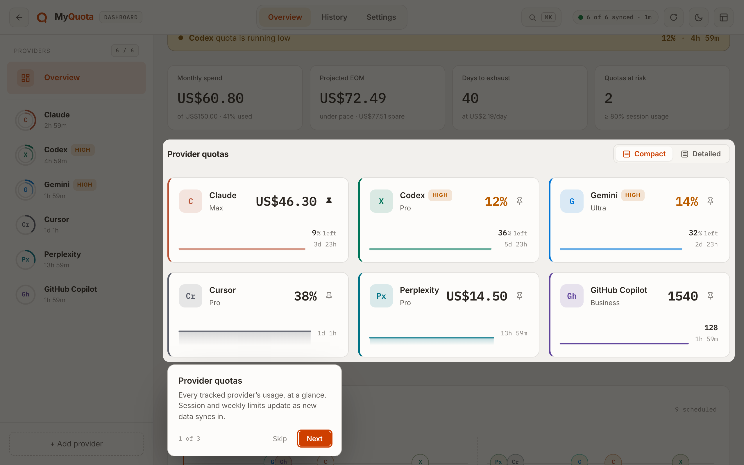744x465 pixels.
Task: Click the GitHub Copilot 1540 value
Action: [682, 296]
